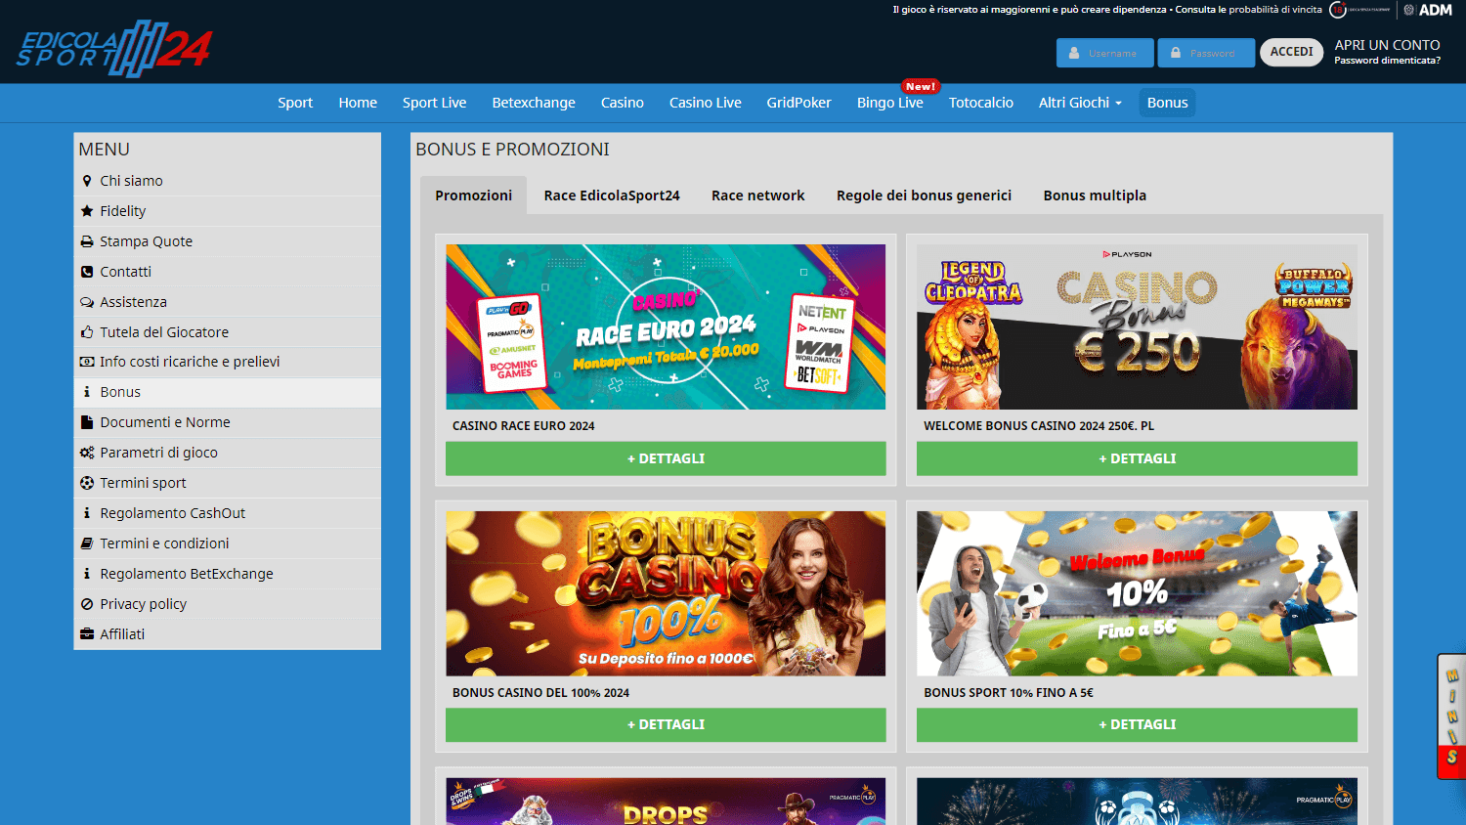Click info icon beside Regolamento BetExchange
This screenshot has width=1466, height=825.
click(87, 574)
